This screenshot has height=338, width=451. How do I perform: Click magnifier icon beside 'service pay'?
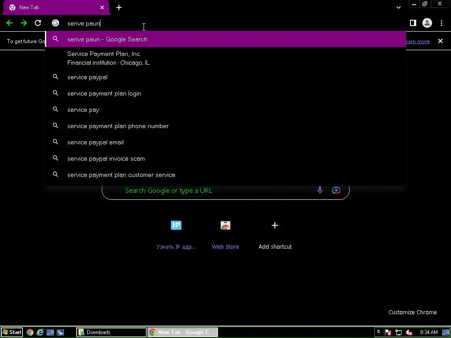click(x=55, y=109)
